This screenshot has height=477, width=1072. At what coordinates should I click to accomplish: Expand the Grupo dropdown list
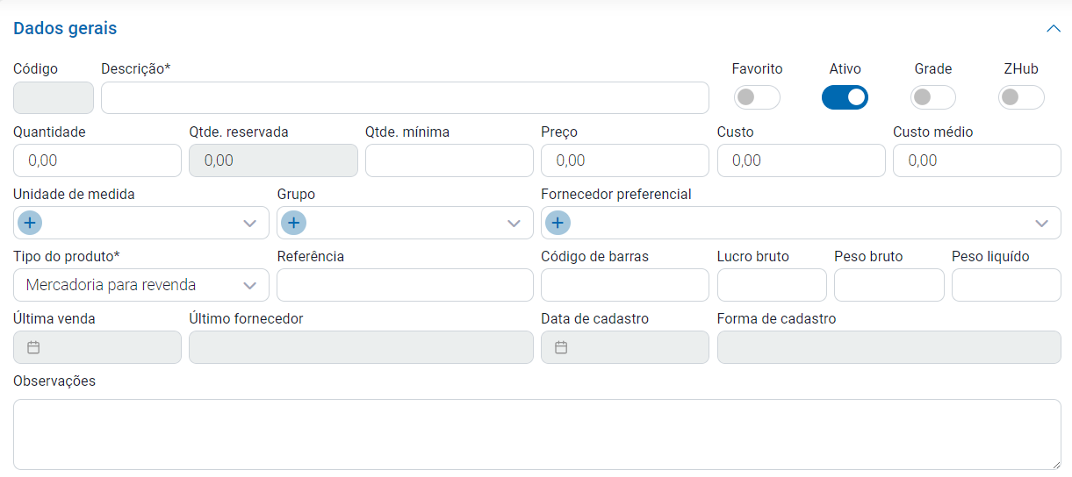pyautogui.click(x=514, y=224)
